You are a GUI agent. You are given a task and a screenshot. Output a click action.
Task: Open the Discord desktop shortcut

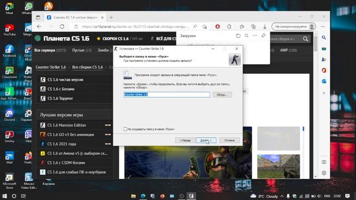(x=9, y=115)
